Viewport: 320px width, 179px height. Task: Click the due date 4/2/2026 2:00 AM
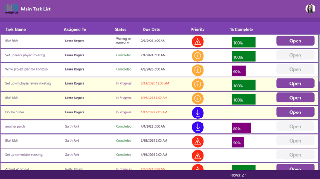coord(153,69)
